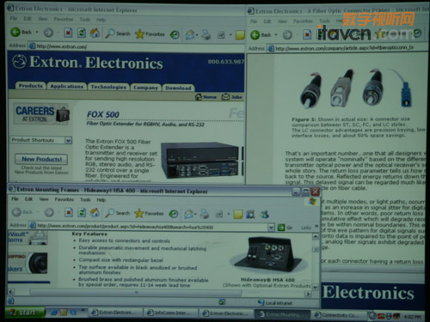Viewport: 430px width, 322px height.
Task: Click Refresh icon in Hideaway window toolbar
Action: coord(82,213)
